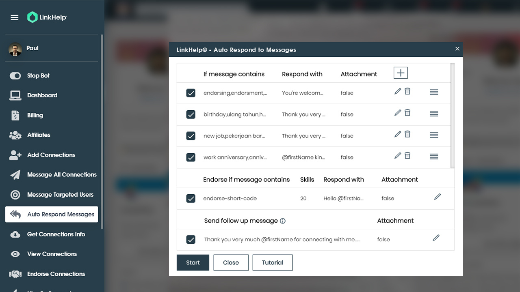Screen dimensions: 520x292
Task: Click Paul's profile avatar in the sidebar
Action: coord(15,49)
